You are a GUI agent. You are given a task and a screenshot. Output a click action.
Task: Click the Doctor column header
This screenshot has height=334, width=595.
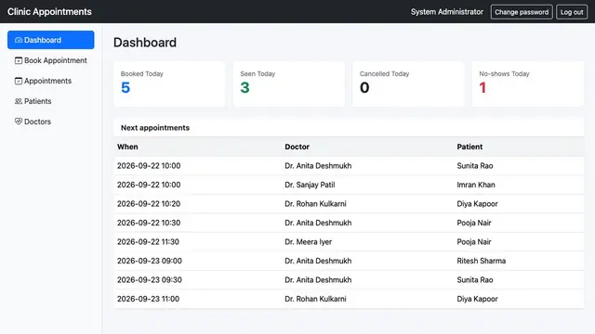point(297,147)
